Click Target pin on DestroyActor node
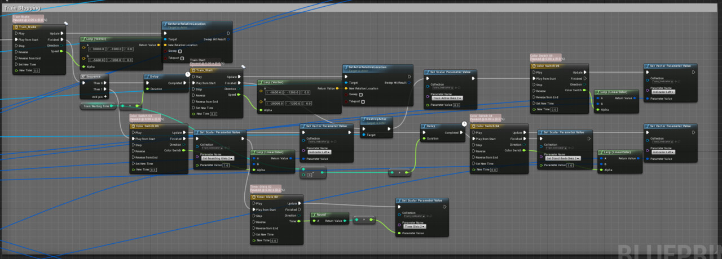 point(364,135)
